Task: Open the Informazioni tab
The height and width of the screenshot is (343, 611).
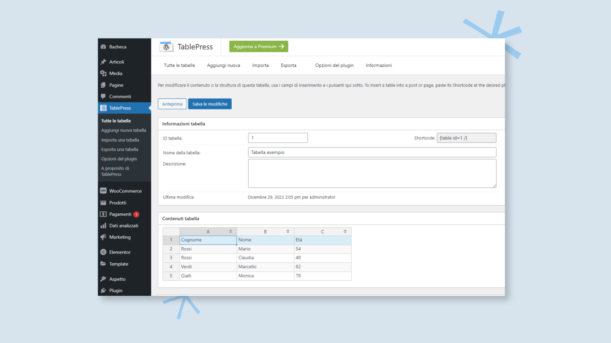Action: [x=379, y=65]
